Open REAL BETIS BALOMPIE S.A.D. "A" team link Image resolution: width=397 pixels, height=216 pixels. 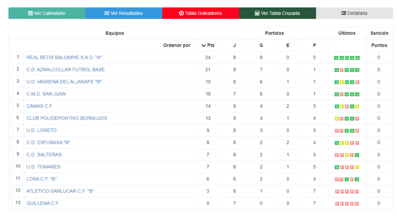pyautogui.click(x=64, y=58)
